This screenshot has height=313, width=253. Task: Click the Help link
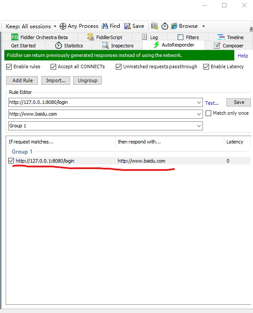pos(243,56)
